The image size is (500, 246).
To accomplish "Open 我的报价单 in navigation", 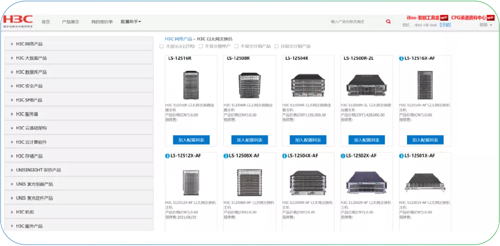I will [x=101, y=22].
